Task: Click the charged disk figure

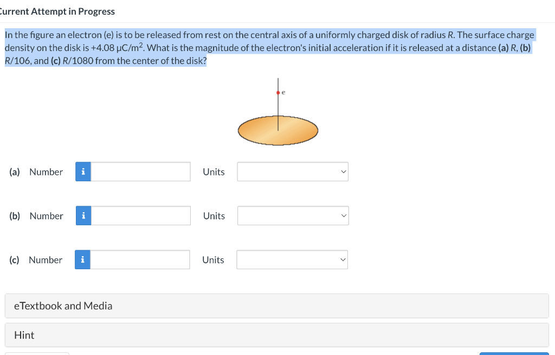Action: (x=278, y=130)
